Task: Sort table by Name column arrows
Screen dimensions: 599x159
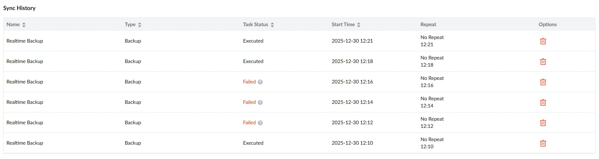Action: tap(24, 25)
